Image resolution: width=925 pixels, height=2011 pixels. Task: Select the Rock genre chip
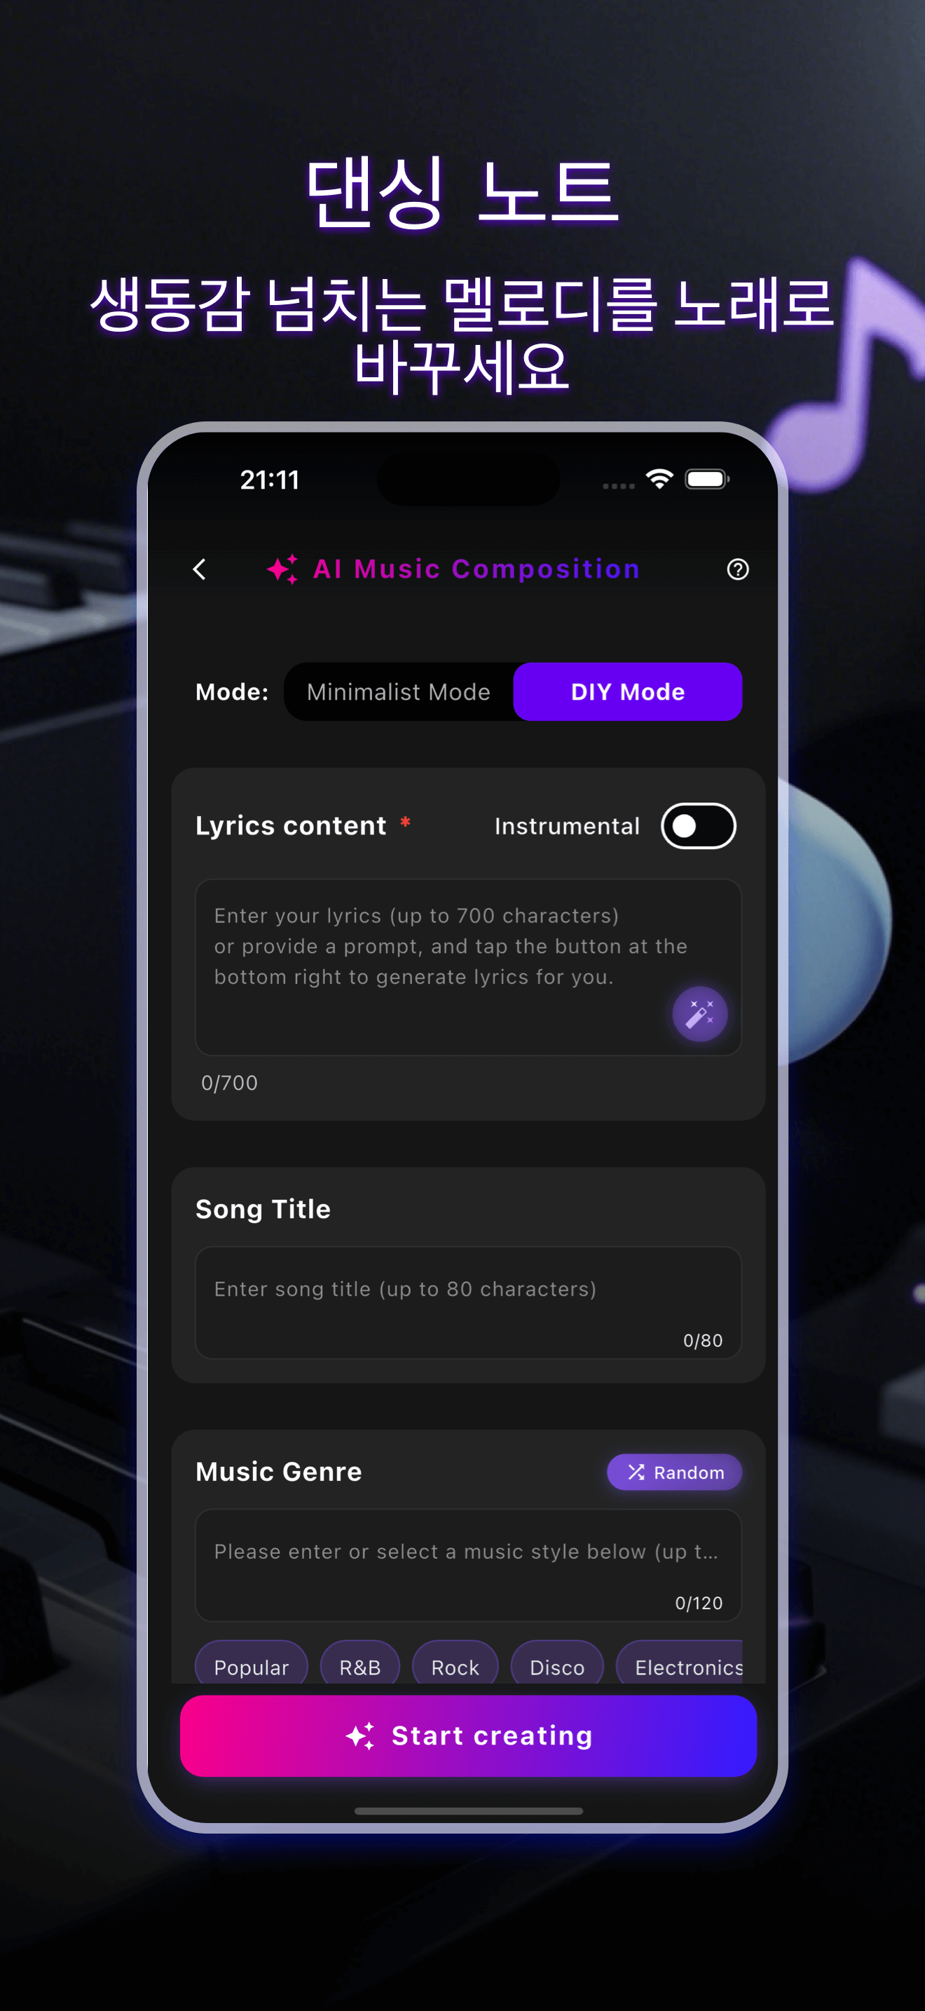click(455, 1667)
